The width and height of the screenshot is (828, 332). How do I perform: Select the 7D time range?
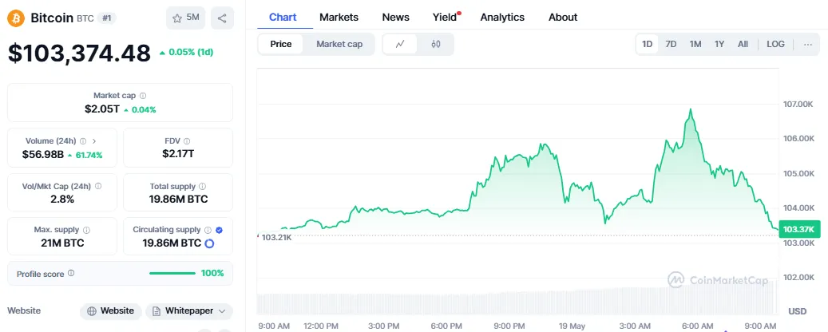tap(671, 45)
